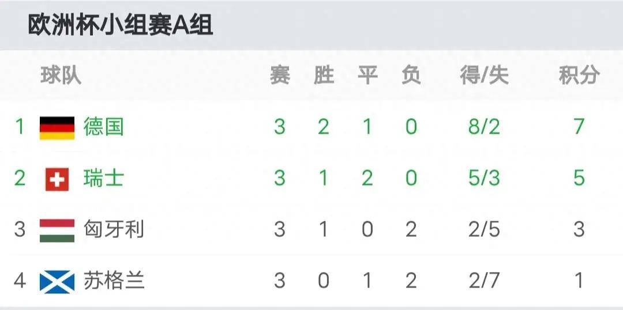Click the Germany flag icon

57,128
